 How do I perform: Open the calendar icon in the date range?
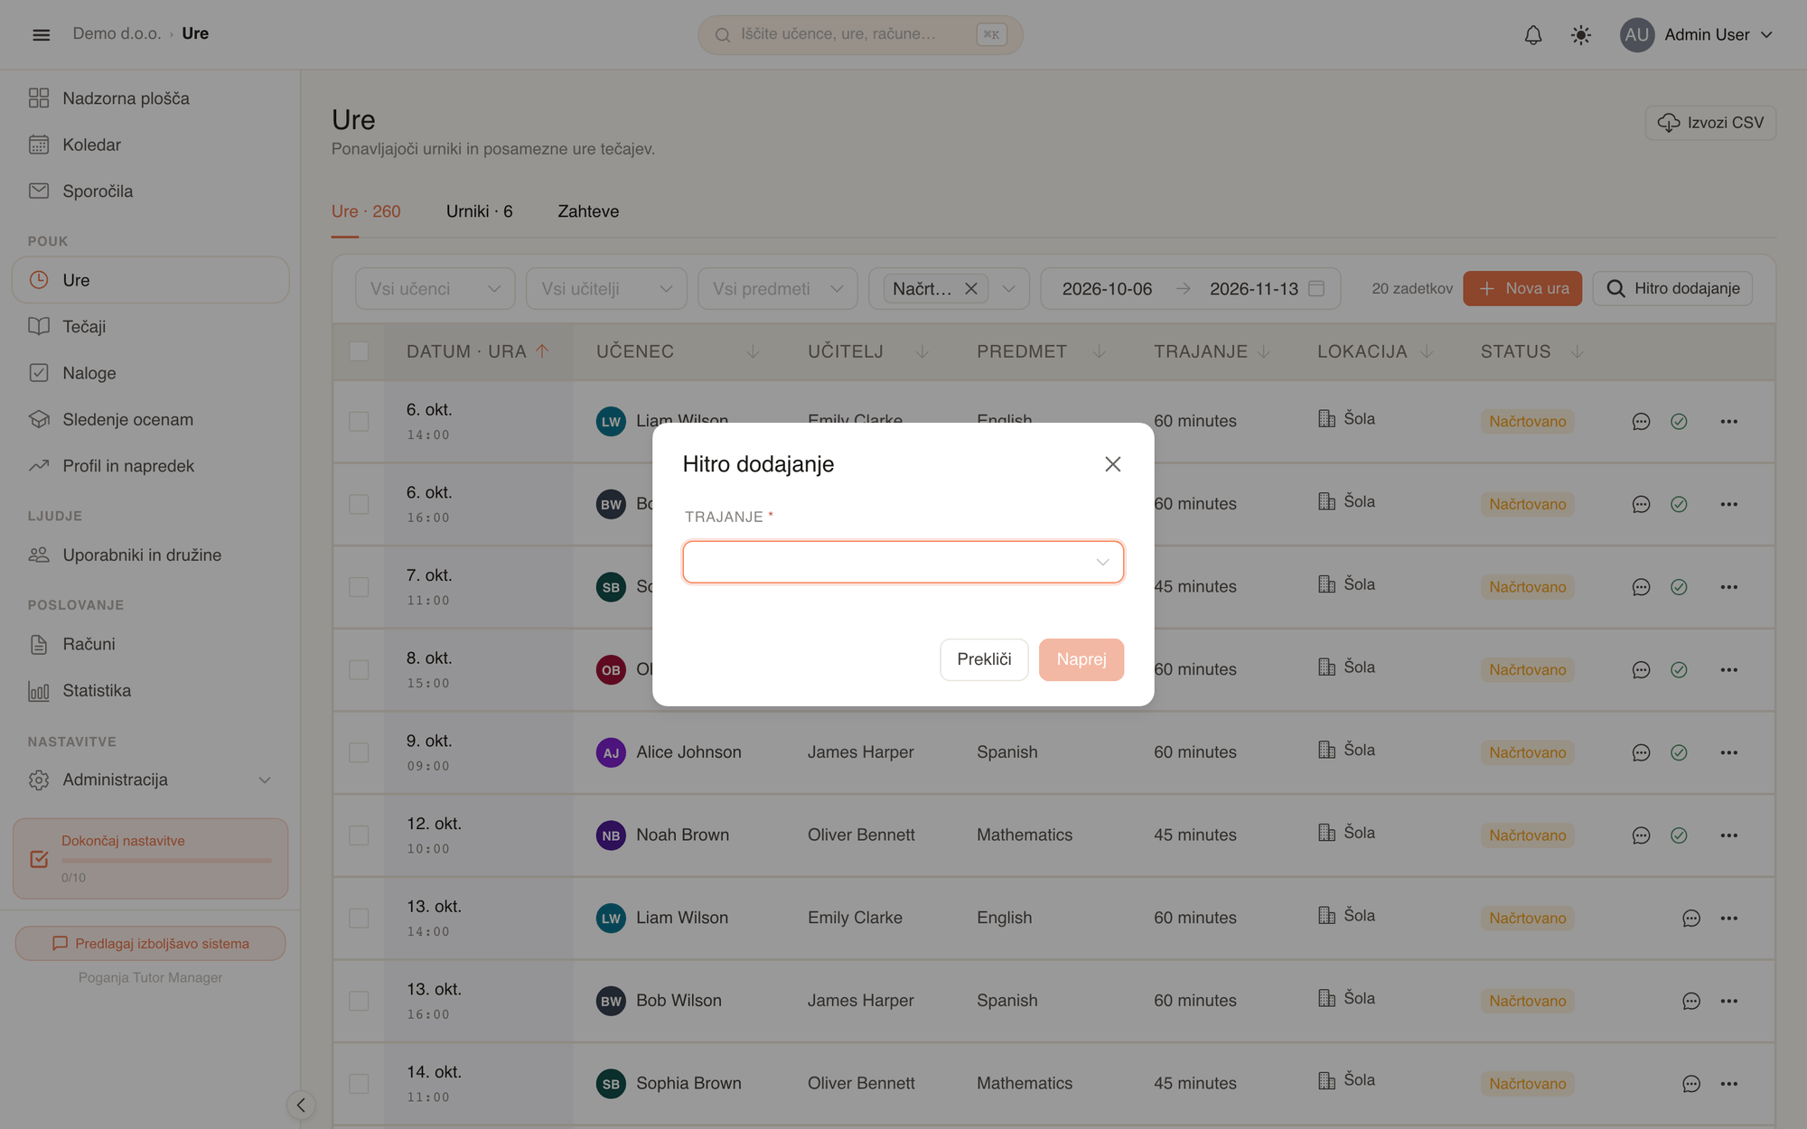tap(1316, 288)
